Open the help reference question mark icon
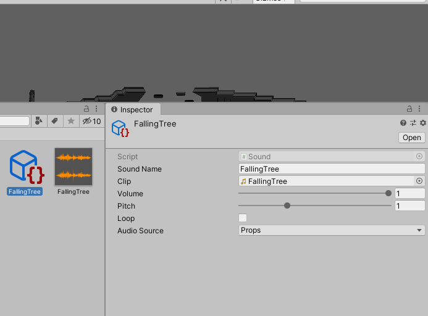Screen dimensions: 428x316 403,123
